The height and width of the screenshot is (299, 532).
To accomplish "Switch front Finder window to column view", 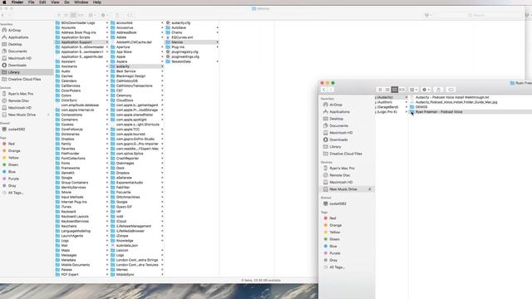I will tap(395, 90).
